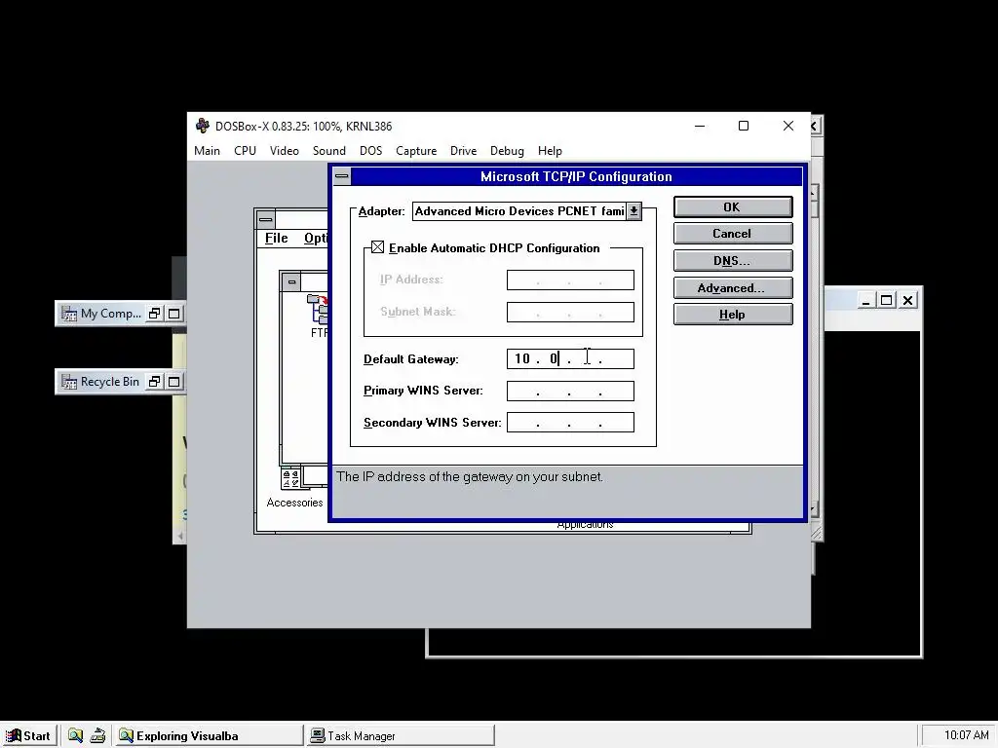This screenshot has width=998, height=748.
Task: Click the Cancel button
Action: coord(733,234)
